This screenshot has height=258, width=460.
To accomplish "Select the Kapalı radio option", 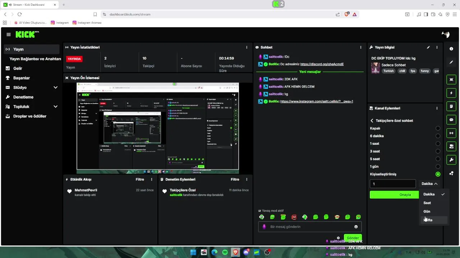I will pyautogui.click(x=438, y=128).
